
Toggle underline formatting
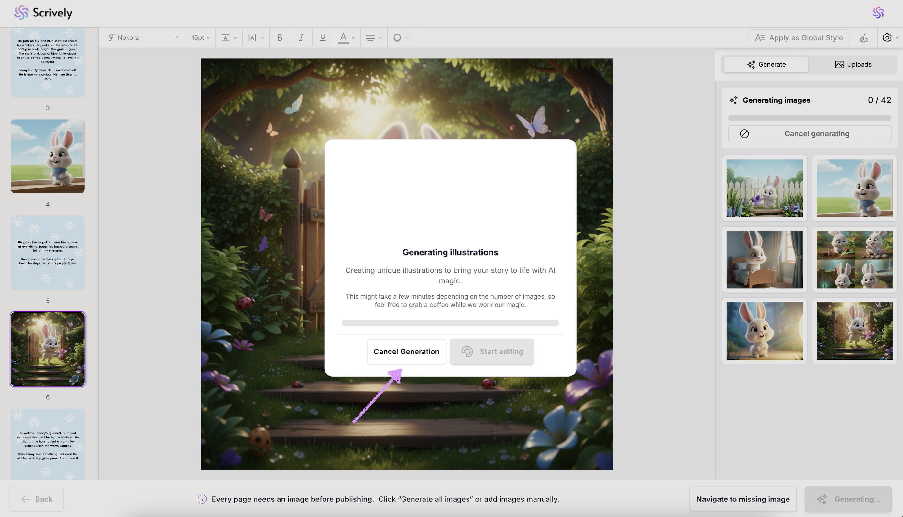(323, 37)
